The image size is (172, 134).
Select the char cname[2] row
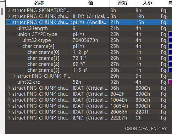click(89, 64)
